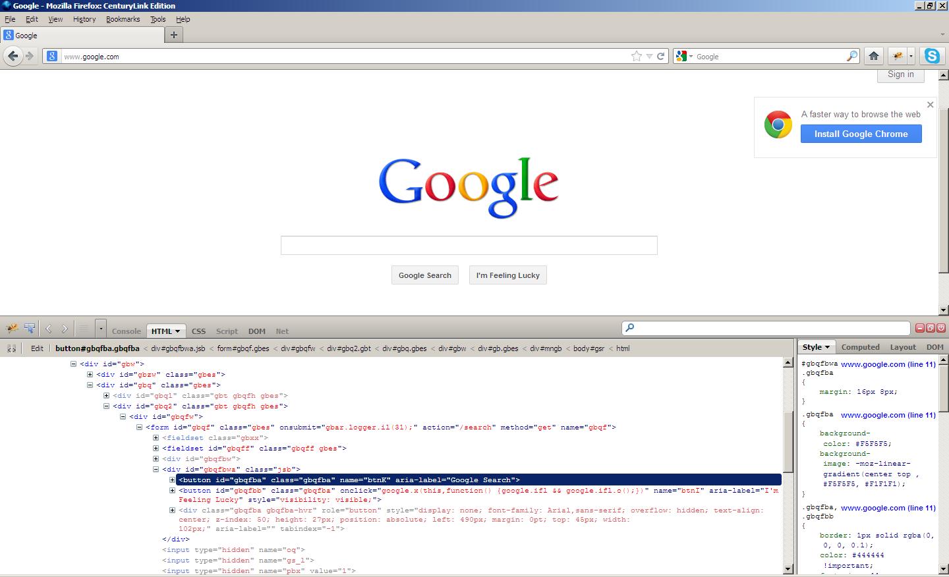Collapse the form id="gbqf" node
Viewport: 949px width, 577px height.
click(x=140, y=427)
